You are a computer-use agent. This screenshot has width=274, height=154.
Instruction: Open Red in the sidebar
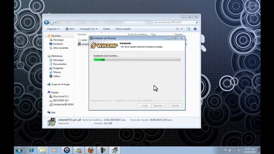pyautogui.click(x=53, y=113)
